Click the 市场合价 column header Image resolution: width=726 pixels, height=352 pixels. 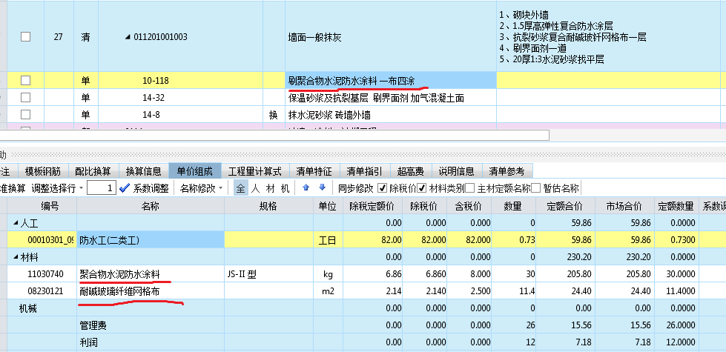[624, 206]
